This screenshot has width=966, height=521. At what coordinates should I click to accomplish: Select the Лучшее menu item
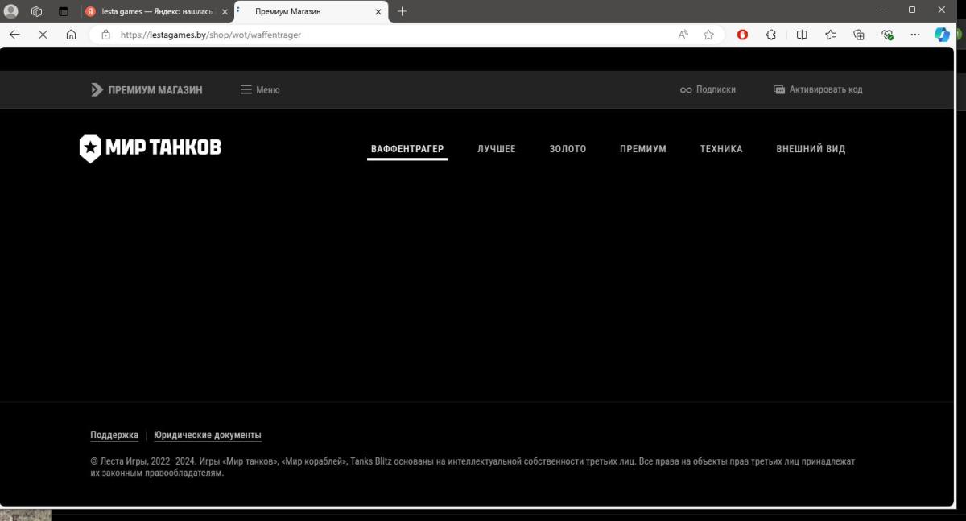coord(496,149)
